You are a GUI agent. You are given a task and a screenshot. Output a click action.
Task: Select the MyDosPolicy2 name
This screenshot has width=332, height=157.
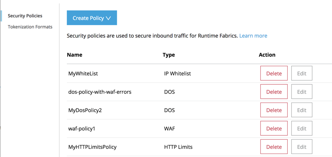(85, 110)
